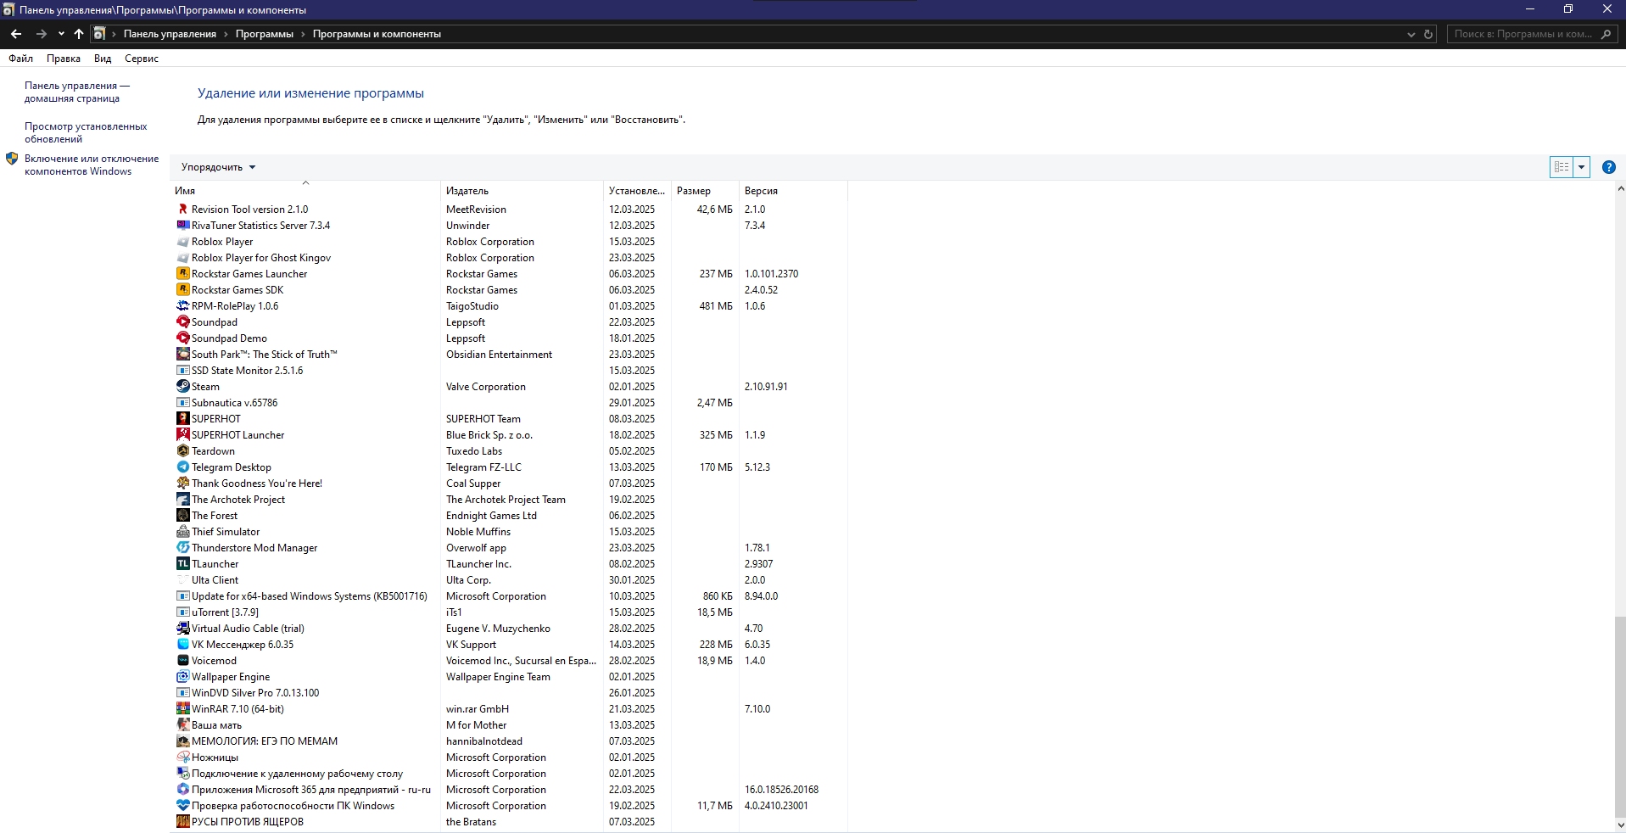Click the Программы breadcrumb
The image size is (1626, 833).
[x=265, y=34]
